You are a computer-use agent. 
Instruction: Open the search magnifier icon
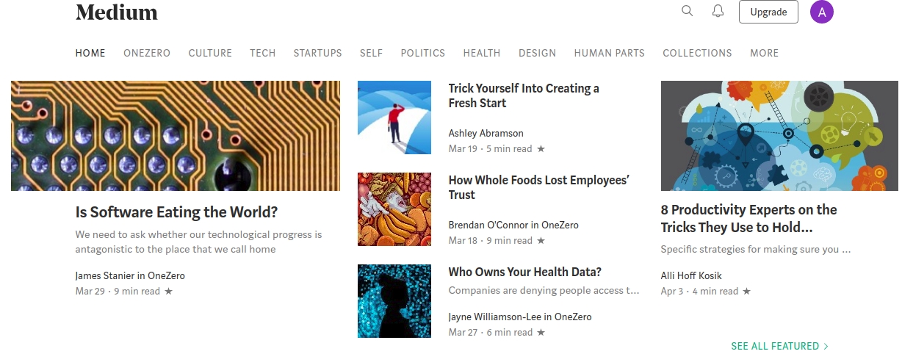[688, 11]
